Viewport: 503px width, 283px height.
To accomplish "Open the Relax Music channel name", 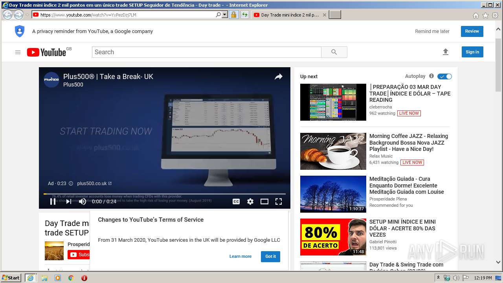I will click(x=381, y=156).
